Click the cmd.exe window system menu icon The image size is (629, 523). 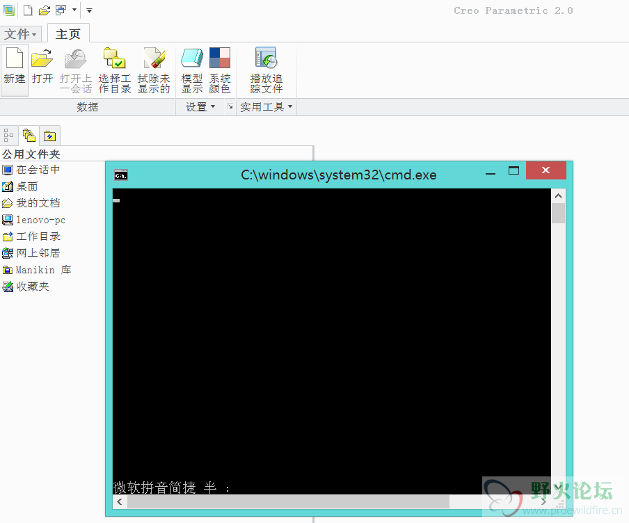click(121, 175)
